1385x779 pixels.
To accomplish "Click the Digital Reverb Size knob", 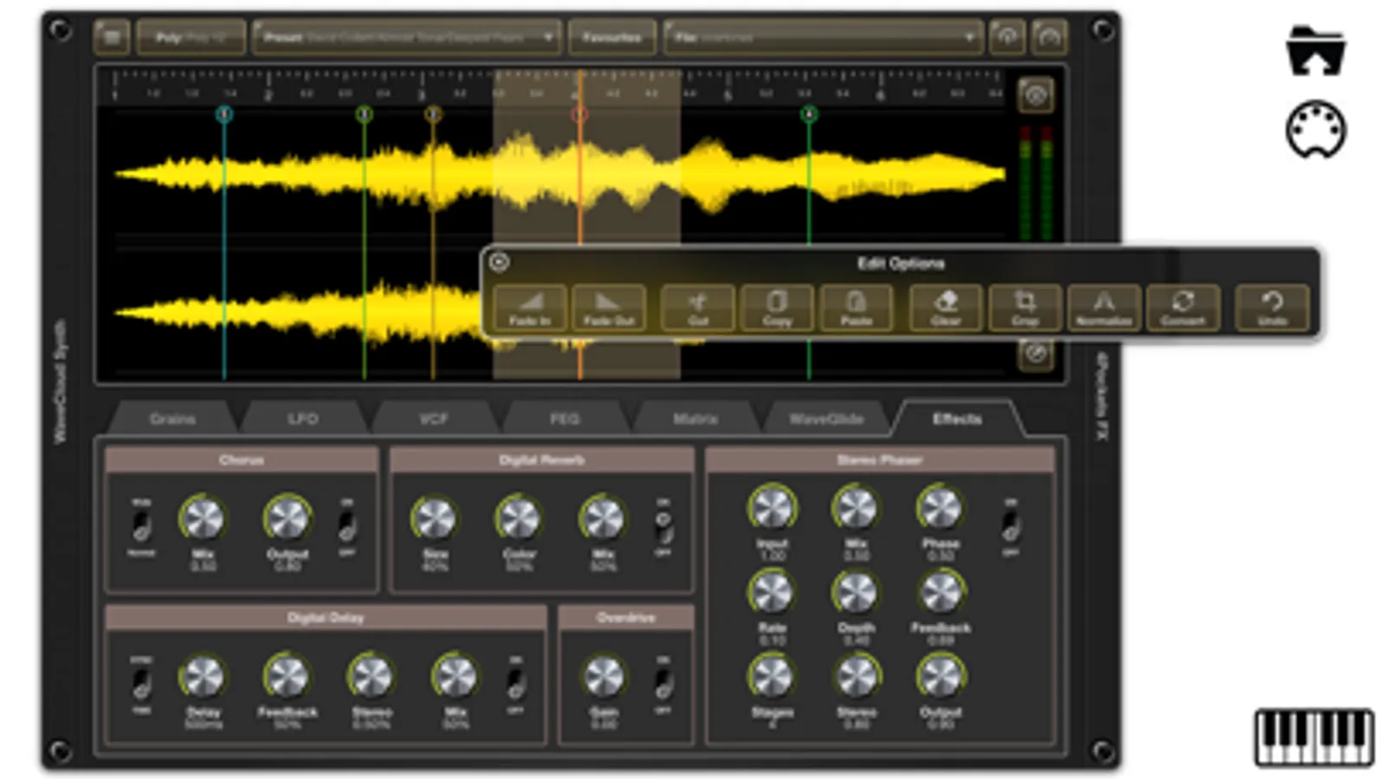I will 435,518.
